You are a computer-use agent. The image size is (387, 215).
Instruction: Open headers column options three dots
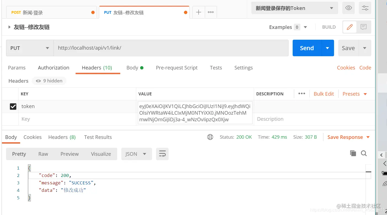302,94
